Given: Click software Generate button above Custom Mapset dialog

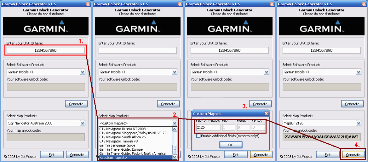Looking at the screenshot, I should 260,104.
